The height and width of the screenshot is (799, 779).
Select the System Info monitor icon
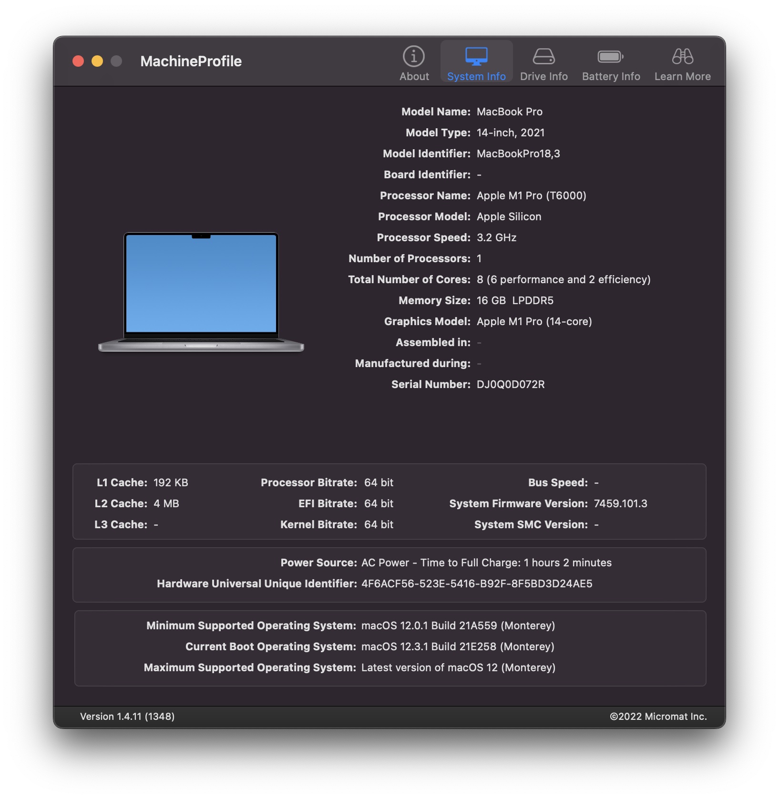[476, 56]
